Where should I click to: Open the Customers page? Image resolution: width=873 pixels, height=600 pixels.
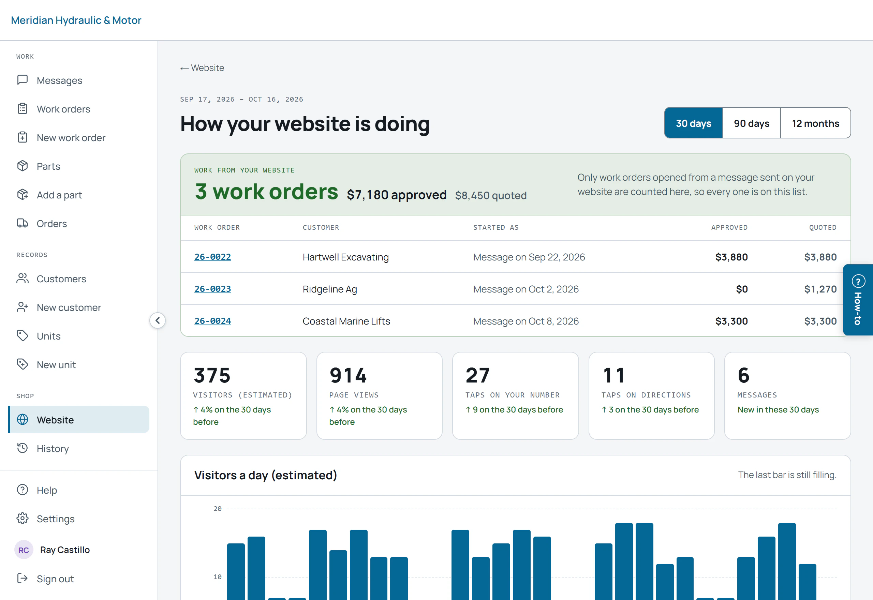79,279
